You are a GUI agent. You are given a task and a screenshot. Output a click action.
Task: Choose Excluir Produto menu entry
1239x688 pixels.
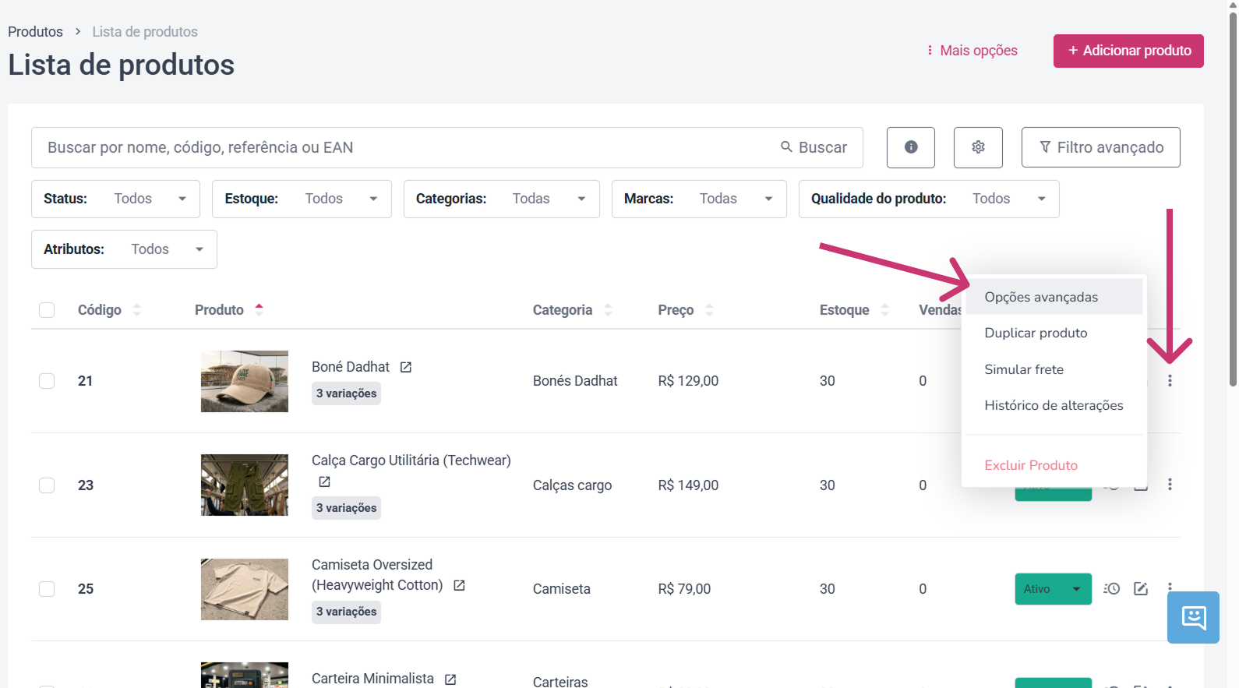coord(1054,465)
